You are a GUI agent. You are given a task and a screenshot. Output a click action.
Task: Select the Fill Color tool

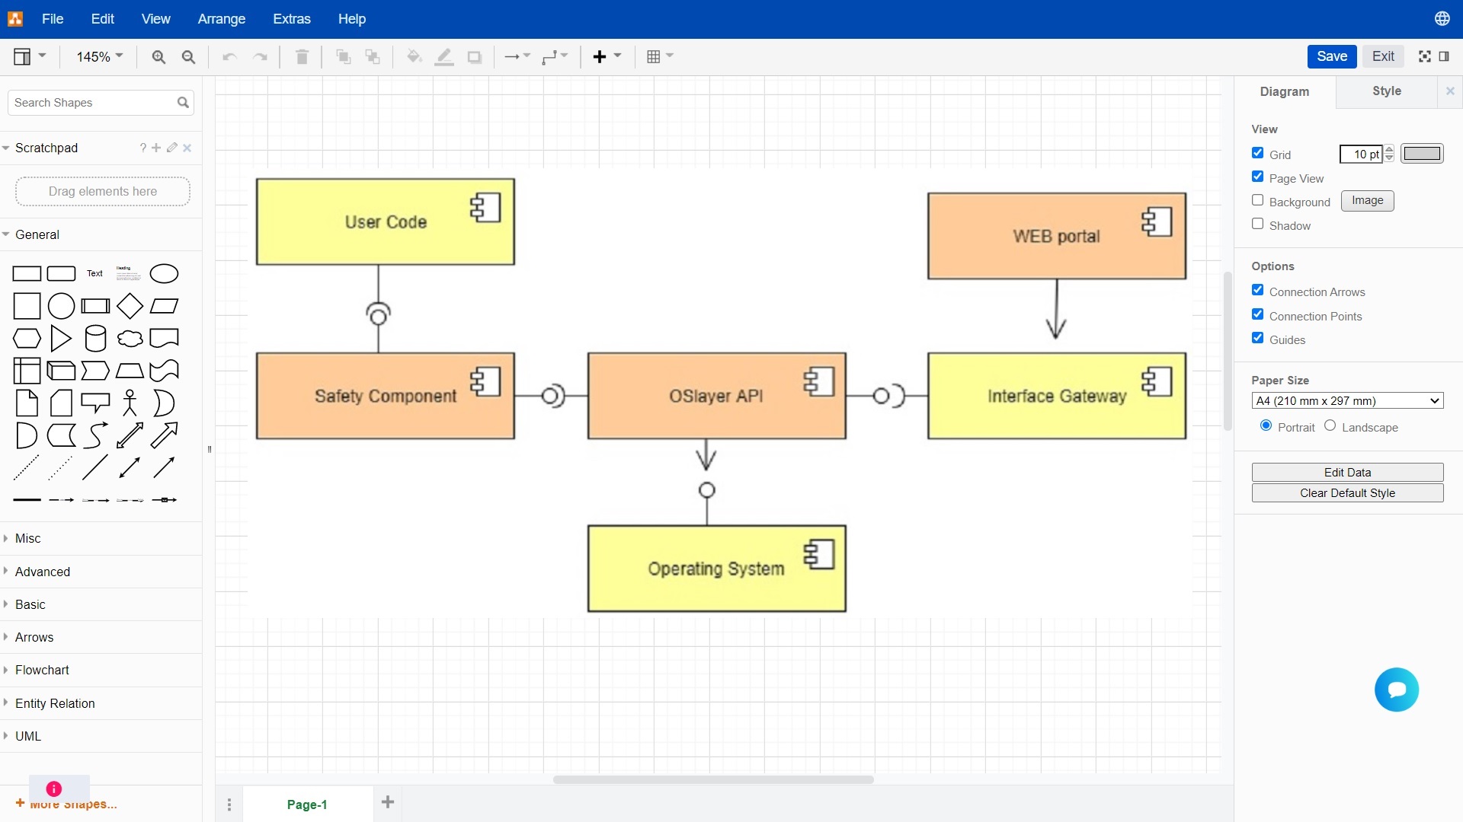[x=413, y=56]
